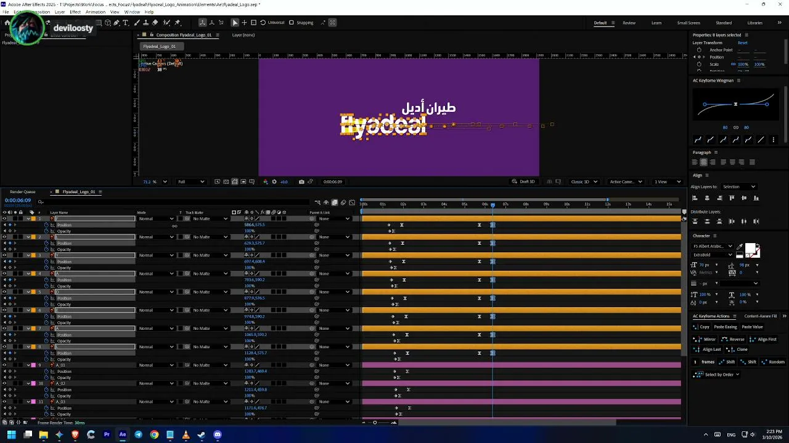
Task: Click the Clone keyframes button
Action: click(x=737, y=349)
